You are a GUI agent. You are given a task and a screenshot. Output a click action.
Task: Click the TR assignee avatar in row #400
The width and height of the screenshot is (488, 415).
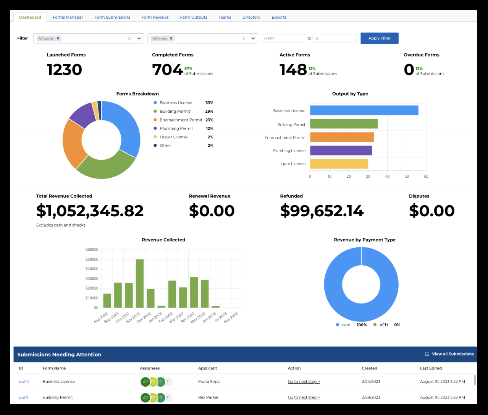[x=153, y=382]
